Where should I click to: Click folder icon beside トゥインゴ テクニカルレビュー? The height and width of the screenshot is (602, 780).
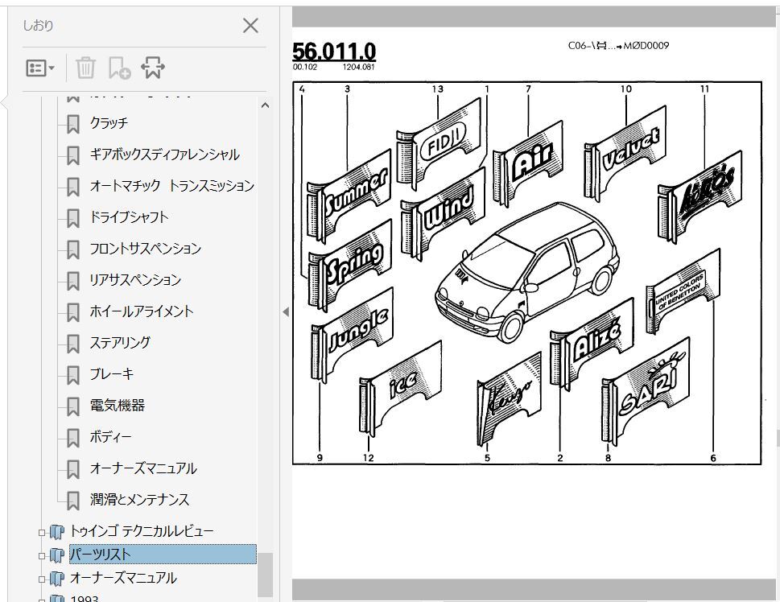[56, 532]
